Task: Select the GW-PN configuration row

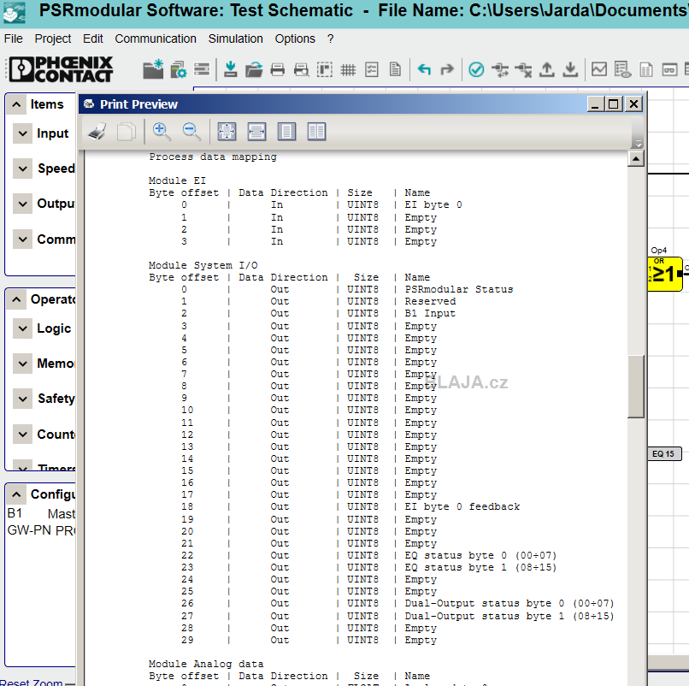Action: coord(41,530)
